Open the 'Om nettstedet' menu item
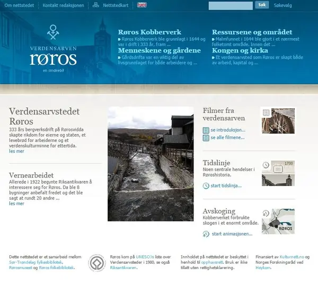Viewport: 318px width, 286px height. pyautogui.click(x=16, y=5)
